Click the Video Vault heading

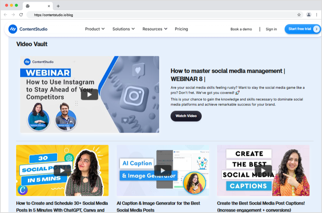click(x=32, y=44)
